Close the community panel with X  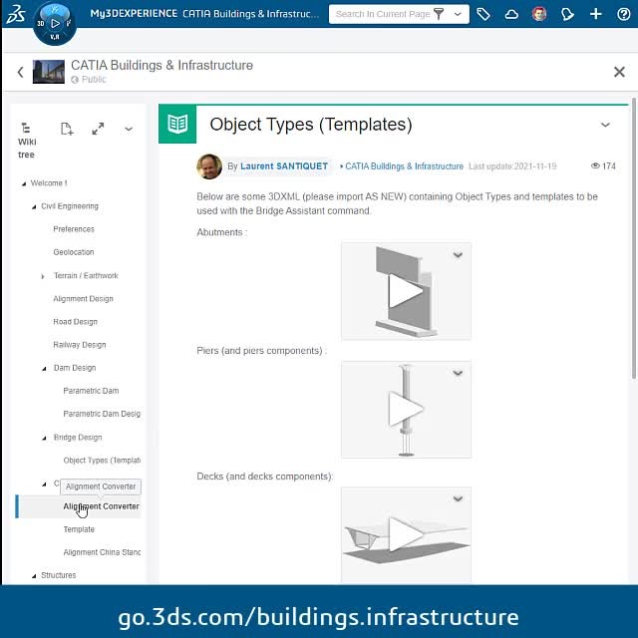pos(619,72)
